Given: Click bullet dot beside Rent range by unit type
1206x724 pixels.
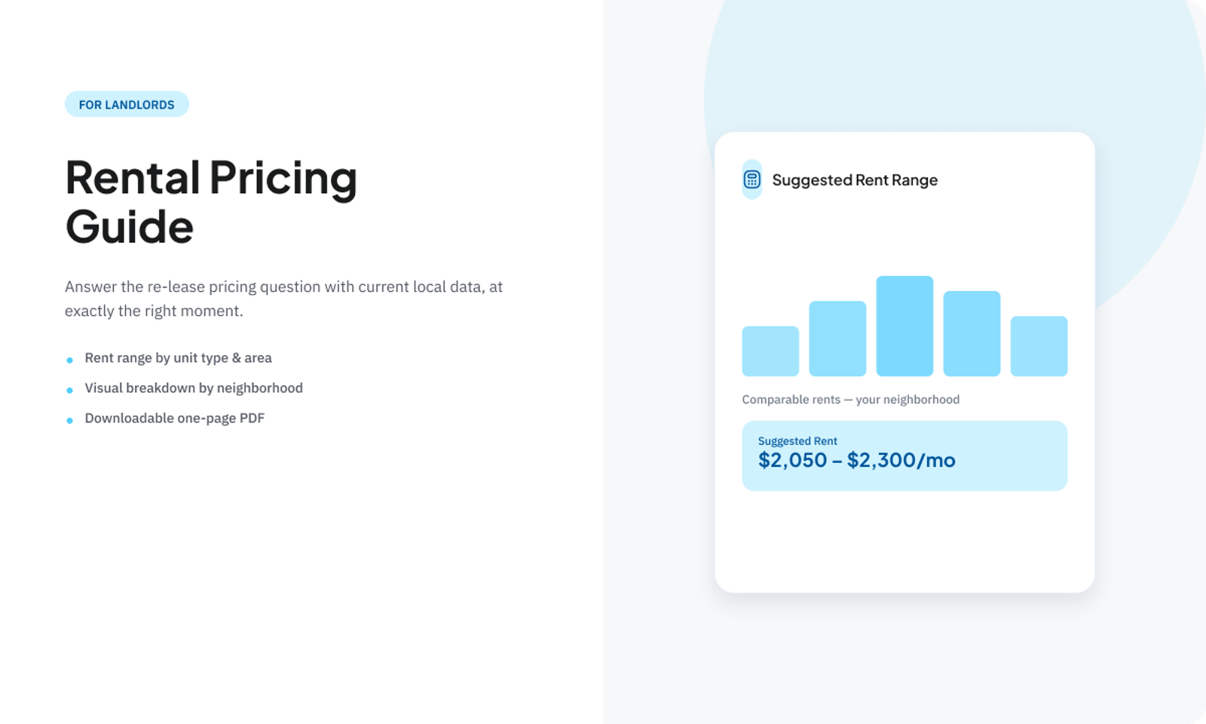Looking at the screenshot, I should click(x=69, y=360).
